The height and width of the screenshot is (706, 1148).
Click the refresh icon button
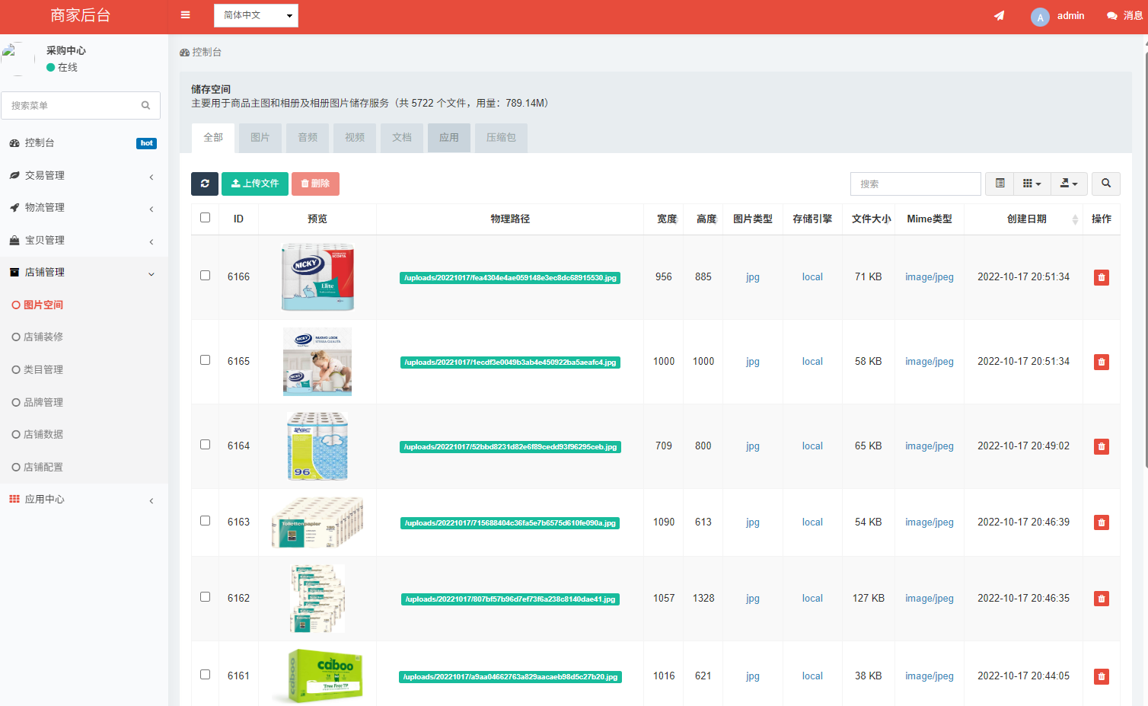[205, 184]
